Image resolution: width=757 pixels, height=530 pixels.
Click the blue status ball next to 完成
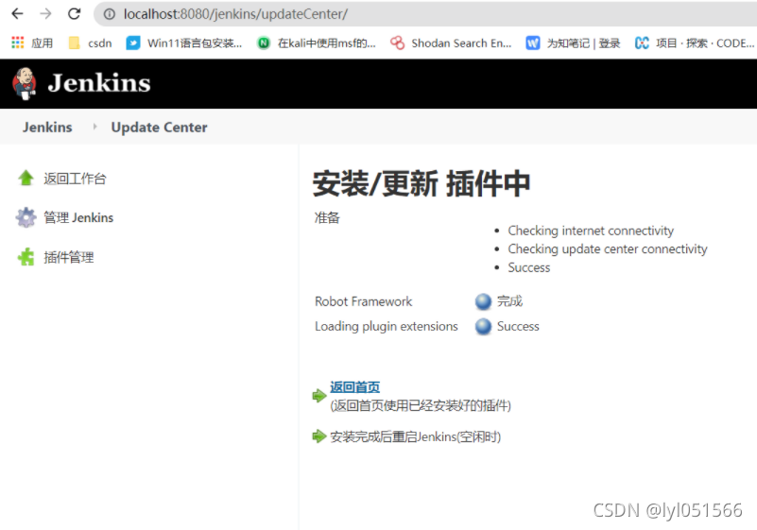coord(483,301)
